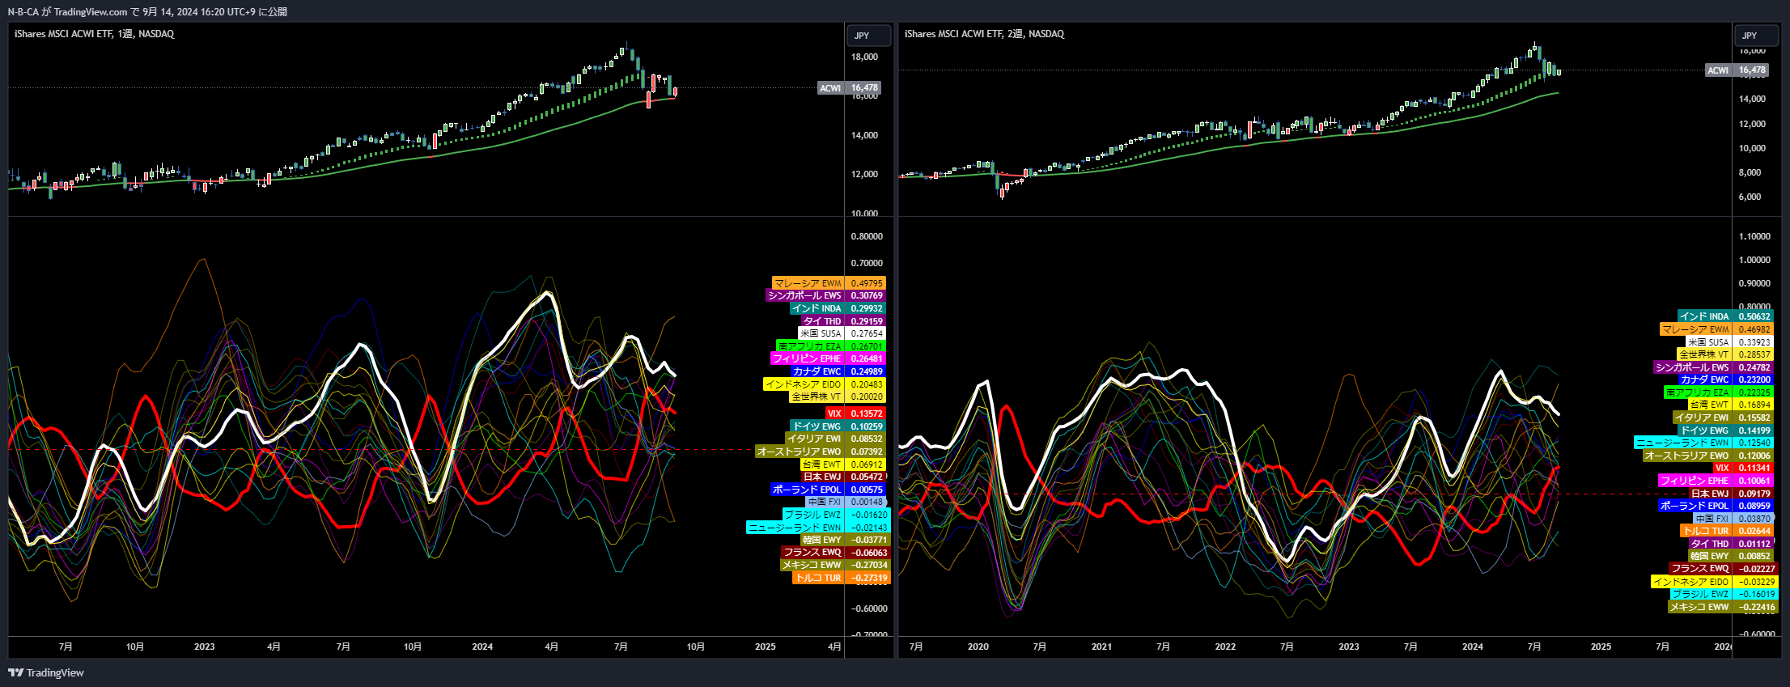Screen dimensions: 1790x687
Task: Select the イタリア EWI 0.08532 label
Action: coord(836,439)
